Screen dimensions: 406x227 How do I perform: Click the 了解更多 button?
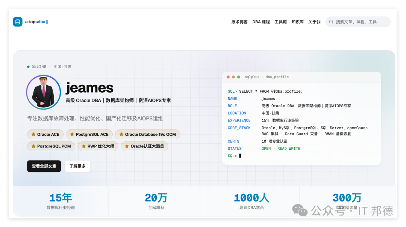coord(77,166)
